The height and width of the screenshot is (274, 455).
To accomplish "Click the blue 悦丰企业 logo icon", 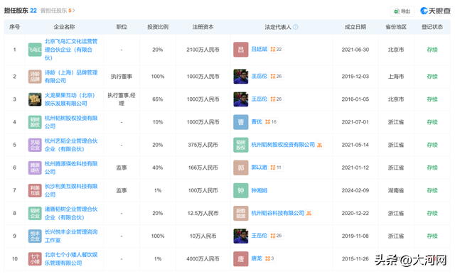I will pyautogui.click(x=35, y=236).
